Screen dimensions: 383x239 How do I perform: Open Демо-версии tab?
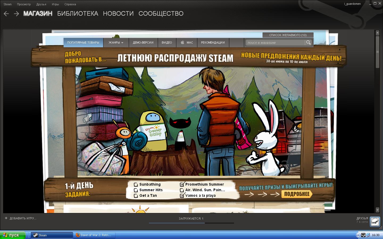tap(143, 42)
